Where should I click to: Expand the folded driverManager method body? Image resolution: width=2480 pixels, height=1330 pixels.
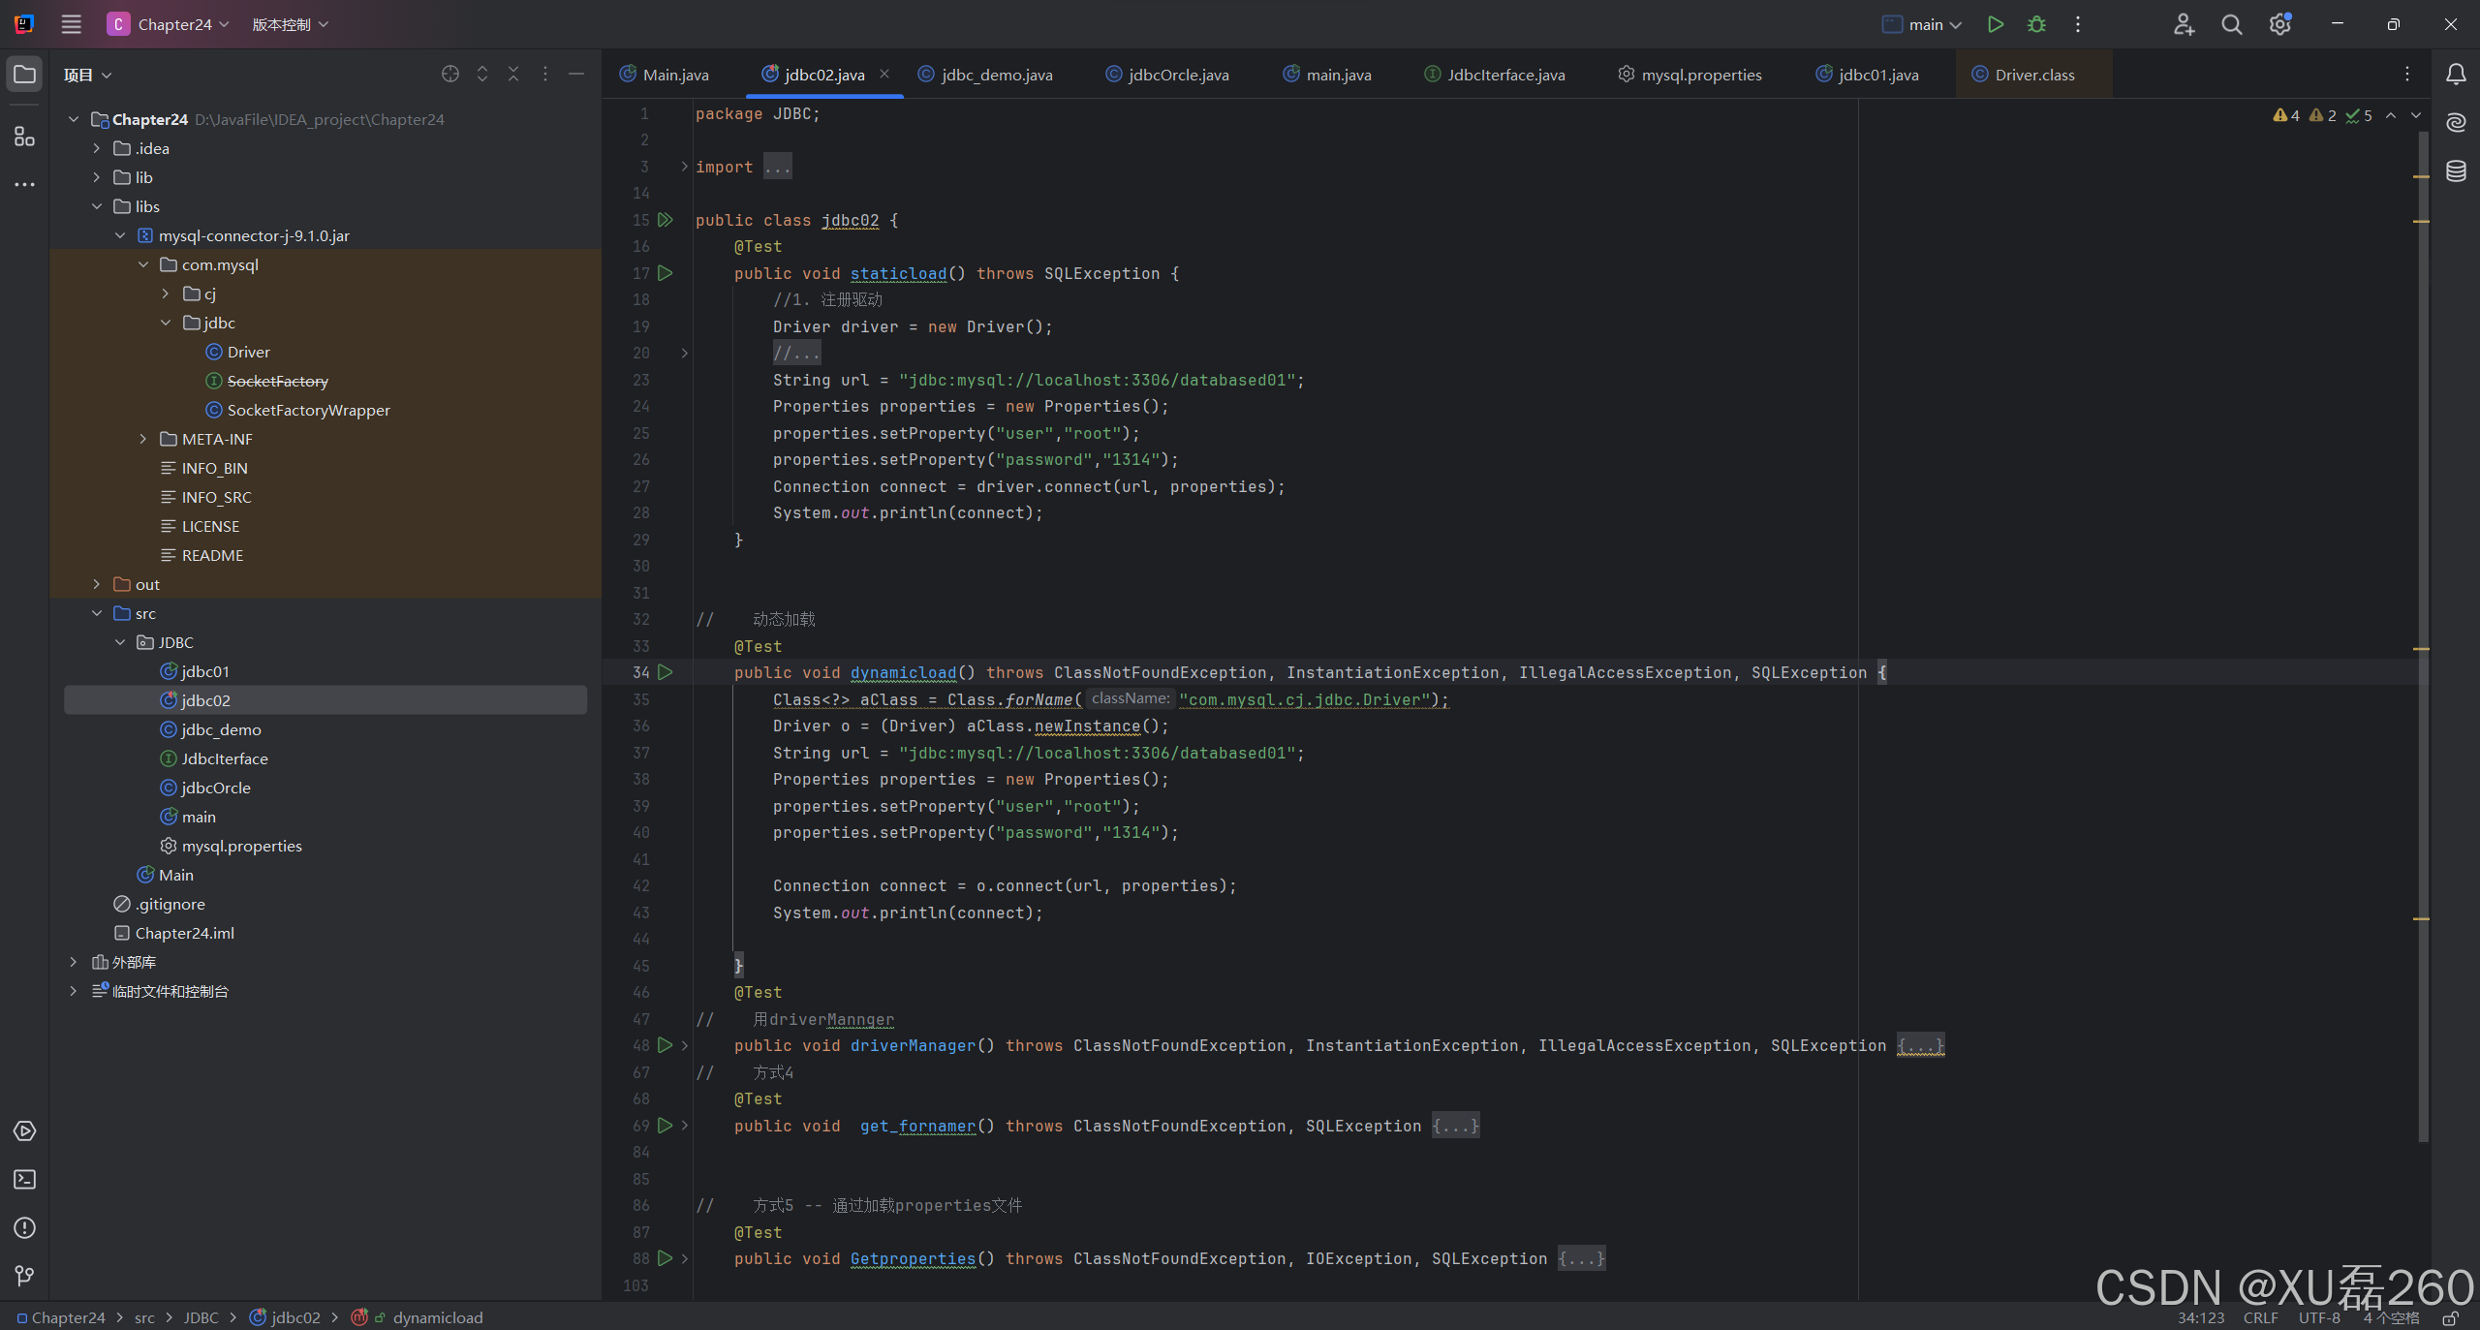click(1919, 1045)
